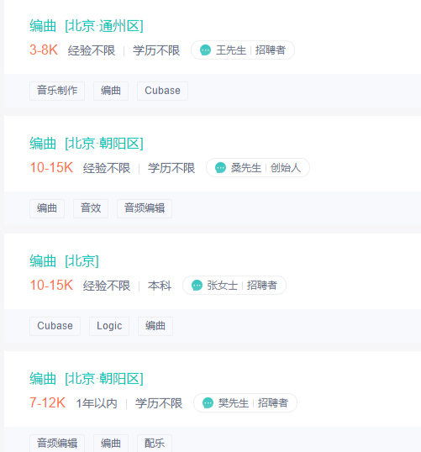Open 编曲 [北京] job title link
Image resolution: width=421 pixels, height=452 pixels.
tap(65, 261)
